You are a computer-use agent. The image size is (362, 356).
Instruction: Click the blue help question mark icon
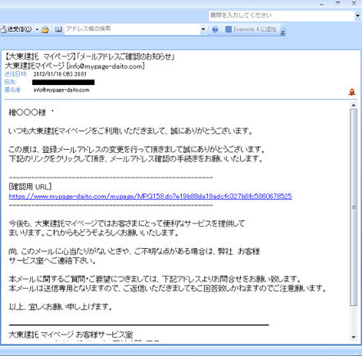[215, 29]
